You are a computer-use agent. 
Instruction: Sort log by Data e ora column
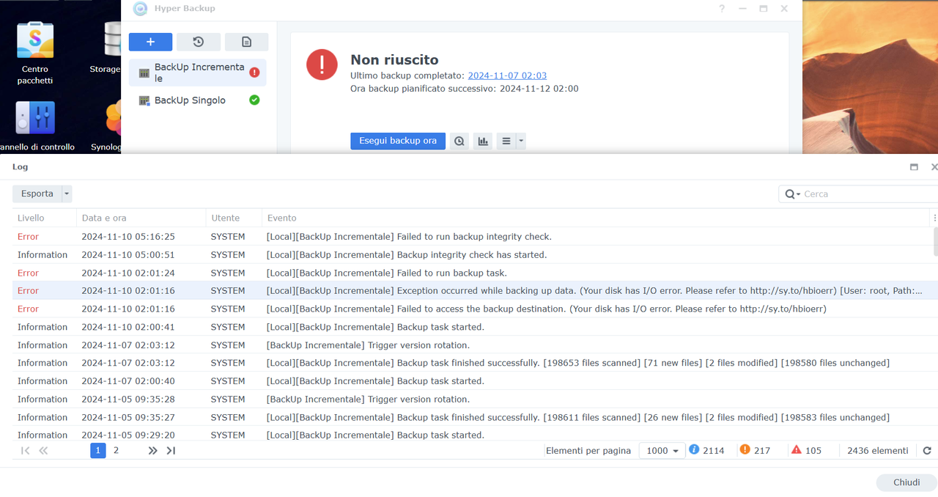[141, 218]
